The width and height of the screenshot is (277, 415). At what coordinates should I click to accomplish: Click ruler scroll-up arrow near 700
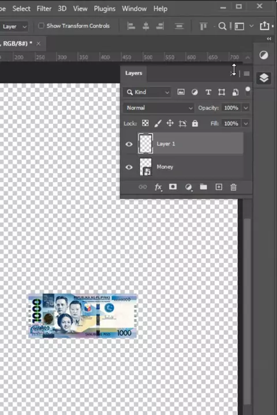pos(248,58)
